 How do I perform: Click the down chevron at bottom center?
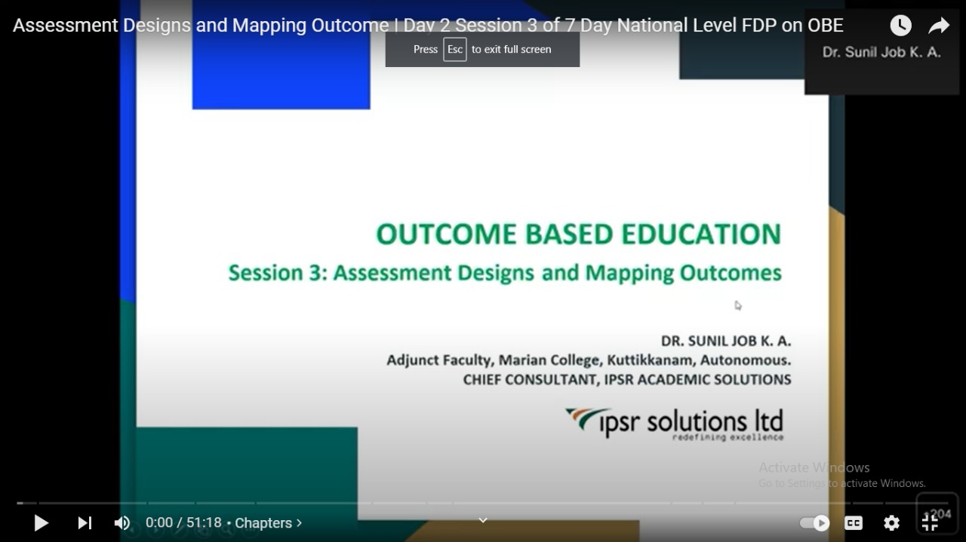click(483, 519)
